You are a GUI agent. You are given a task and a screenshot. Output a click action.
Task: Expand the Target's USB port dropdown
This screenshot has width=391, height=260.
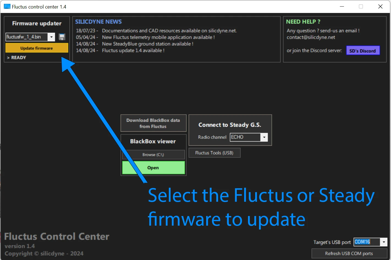[384, 242]
